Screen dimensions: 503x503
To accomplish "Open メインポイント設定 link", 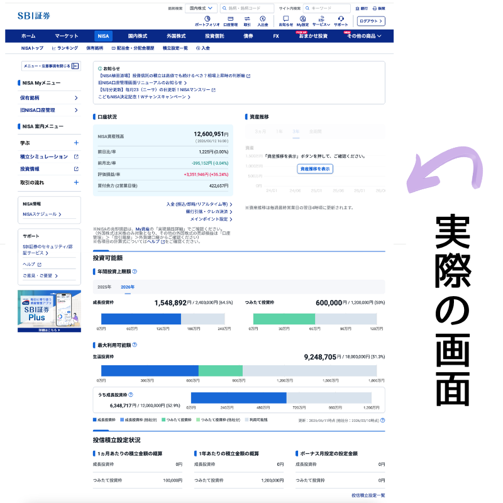I will tap(211, 219).
